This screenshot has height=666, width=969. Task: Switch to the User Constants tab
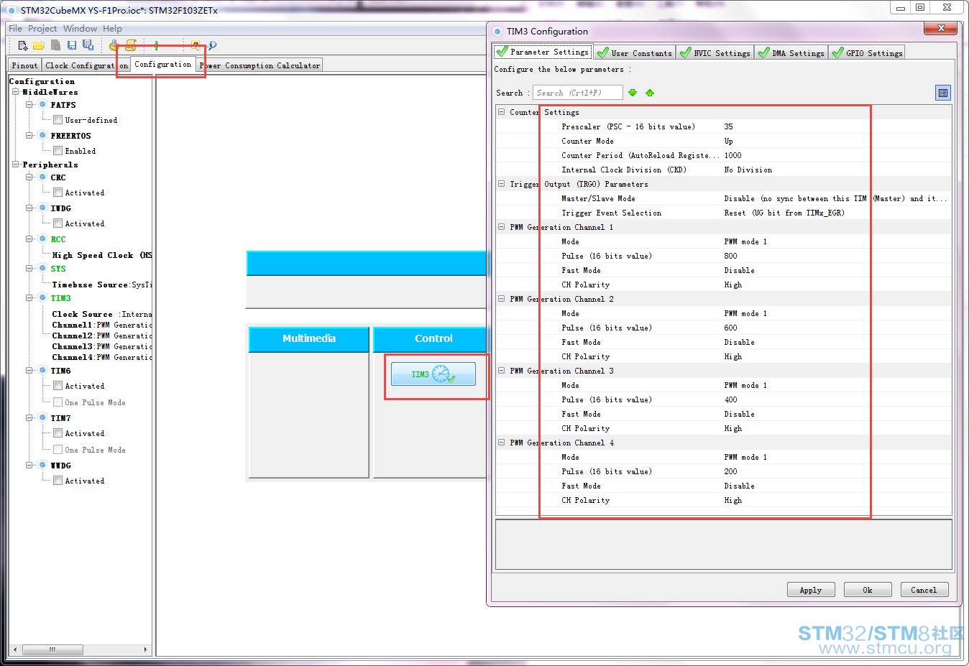click(635, 53)
